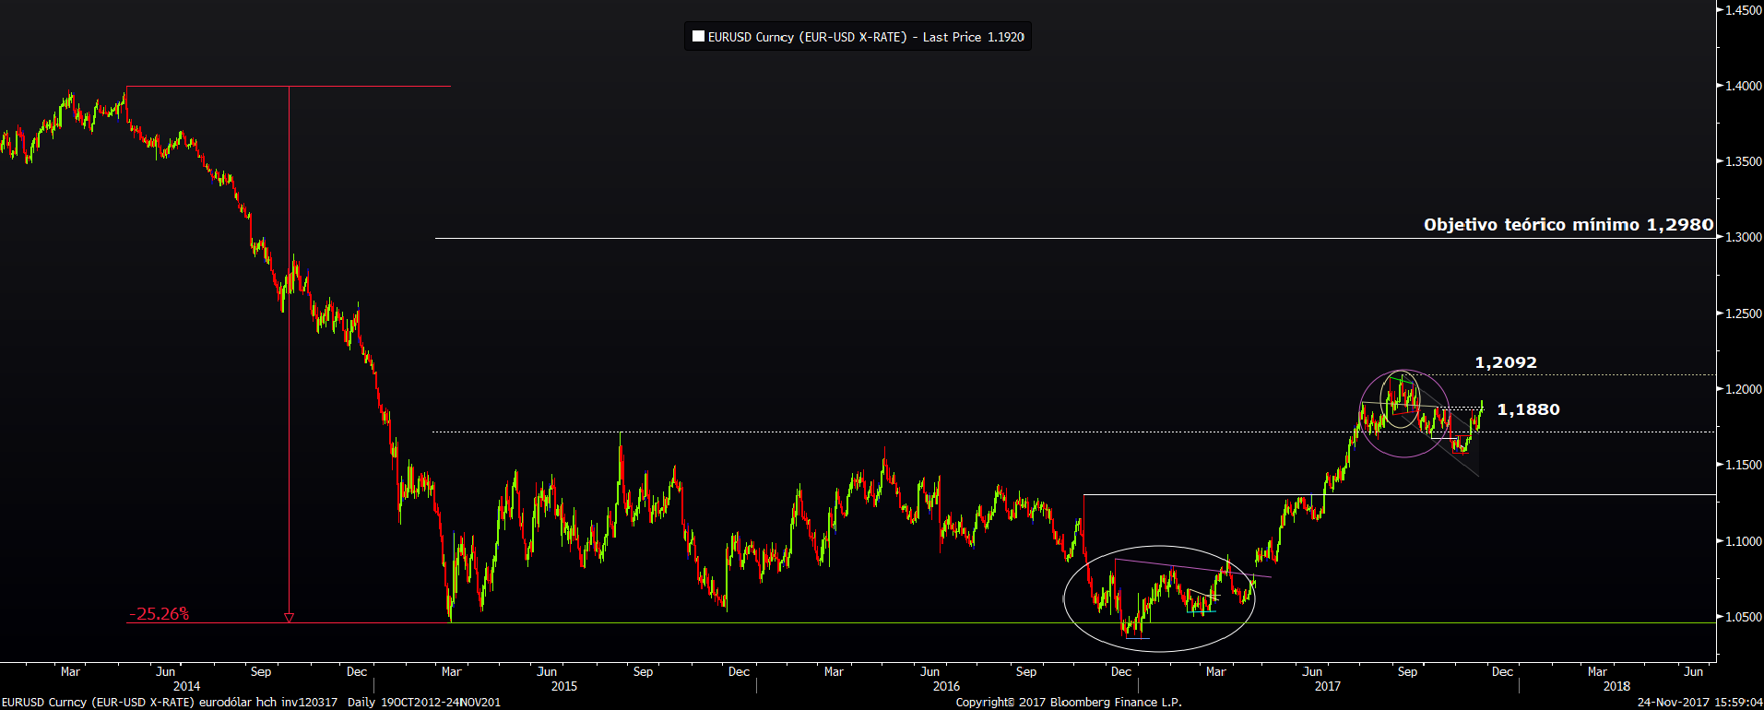Select the 2015 year label on time axis
This screenshot has width=1764, height=710.
[564, 686]
